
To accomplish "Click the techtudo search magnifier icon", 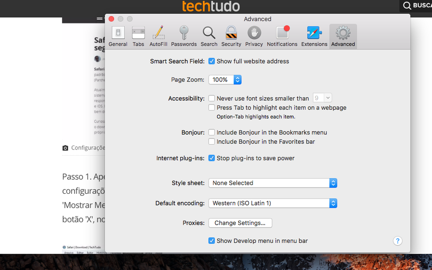I will pos(407,6).
